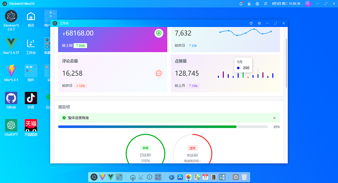Click the 7,632 visits value
The image size is (338, 183).
point(183,33)
